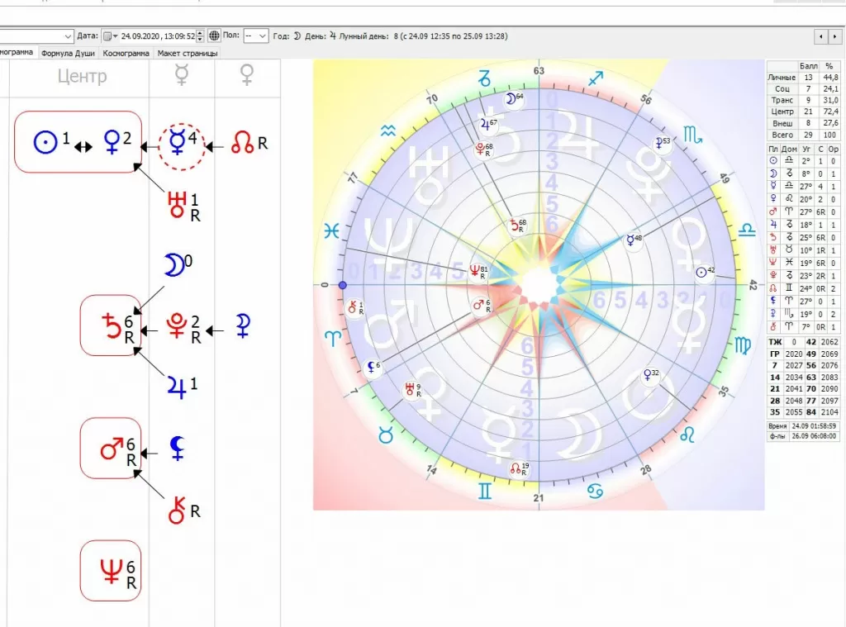Click the Центр row in the score table
This screenshot has width=846, height=627.
pyautogui.click(x=782, y=112)
